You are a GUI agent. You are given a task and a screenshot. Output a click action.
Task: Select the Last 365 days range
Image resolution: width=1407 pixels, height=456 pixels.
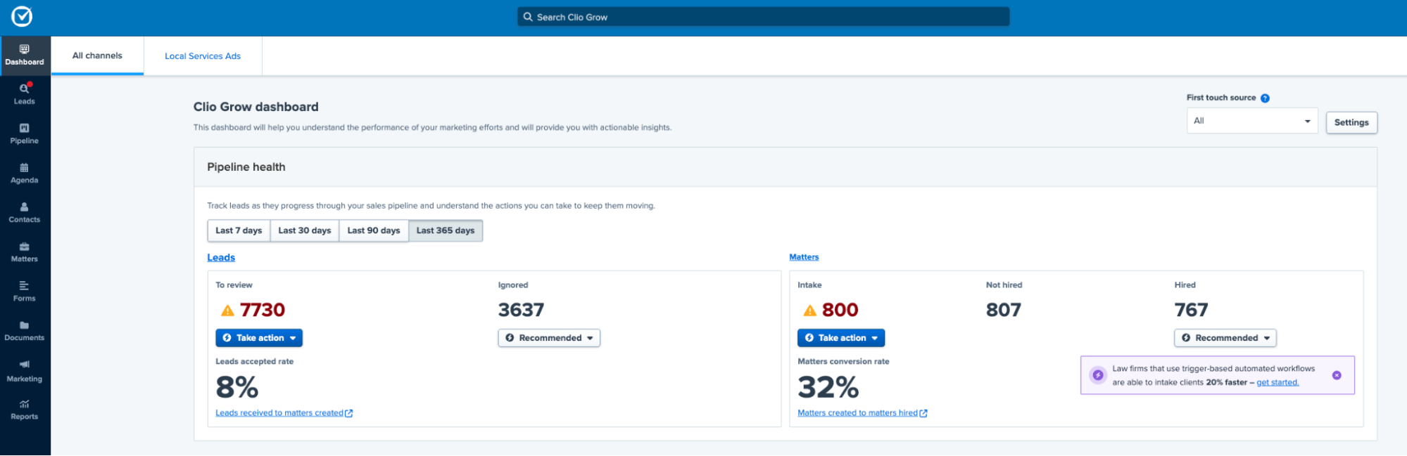point(446,230)
